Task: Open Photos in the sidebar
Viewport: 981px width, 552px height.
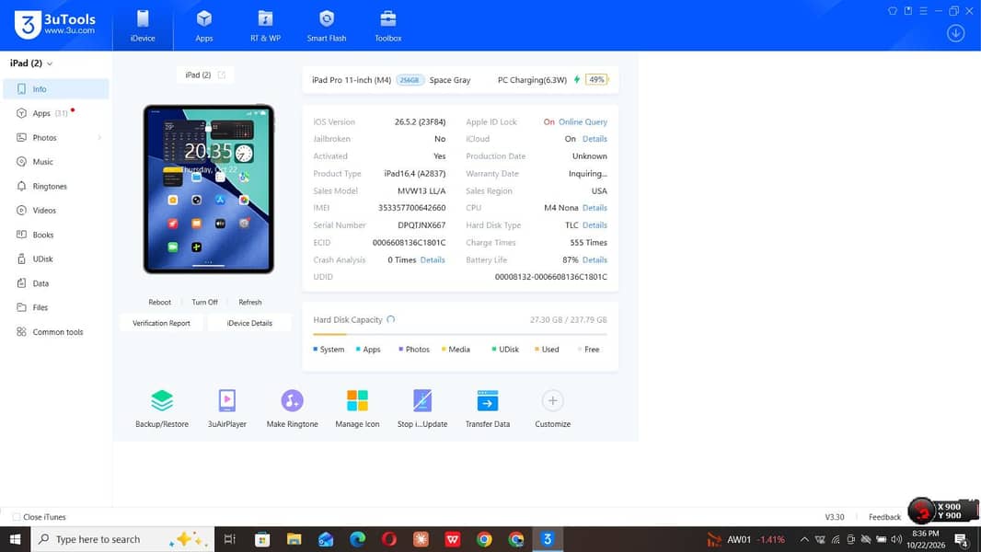Action: point(56,137)
